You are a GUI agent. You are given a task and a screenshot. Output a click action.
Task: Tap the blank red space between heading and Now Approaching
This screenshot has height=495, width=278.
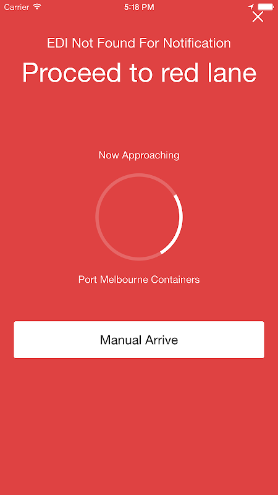coord(139,117)
